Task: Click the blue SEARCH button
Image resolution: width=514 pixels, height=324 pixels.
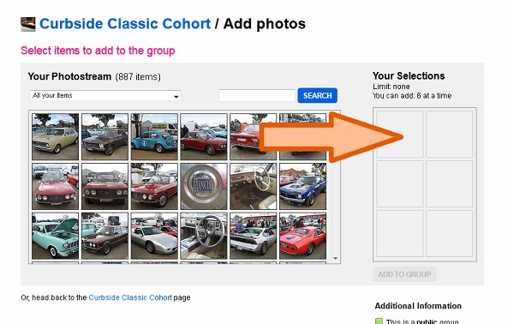Action: [x=317, y=95]
